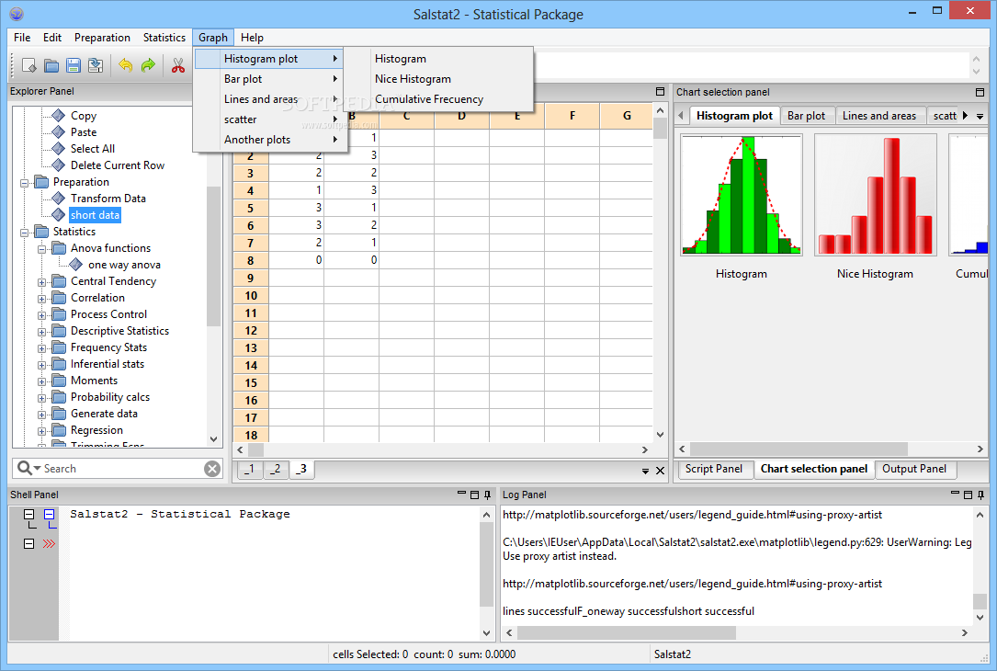Image resolution: width=997 pixels, height=671 pixels.
Task: Pin the Log Panel with pushpin icon
Action: (x=981, y=495)
